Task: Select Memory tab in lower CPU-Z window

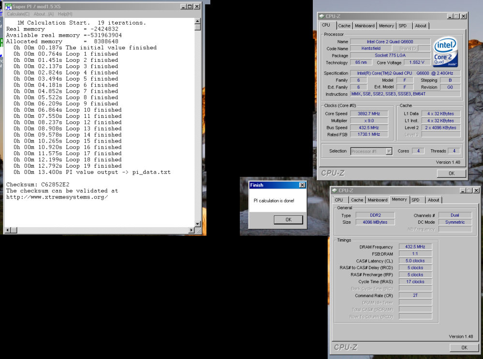Action: [x=399, y=199]
